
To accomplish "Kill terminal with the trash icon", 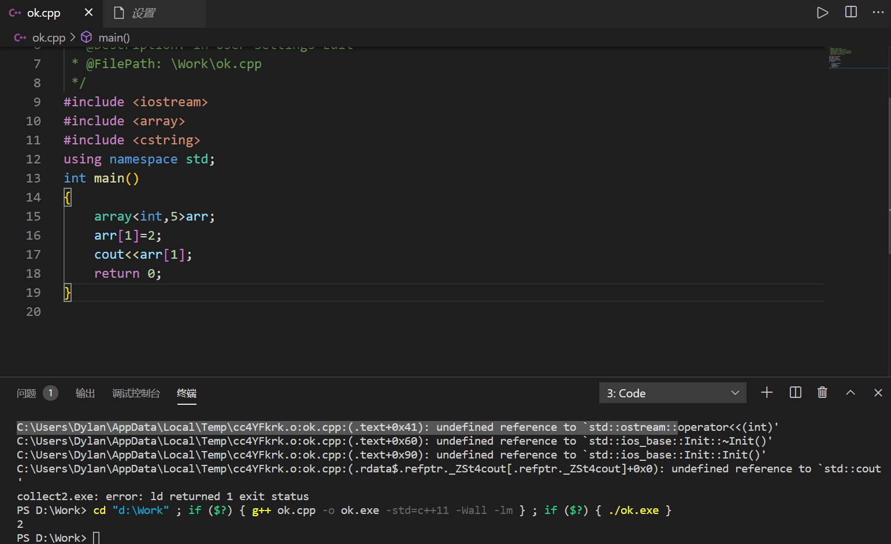I will pyautogui.click(x=822, y=393).
